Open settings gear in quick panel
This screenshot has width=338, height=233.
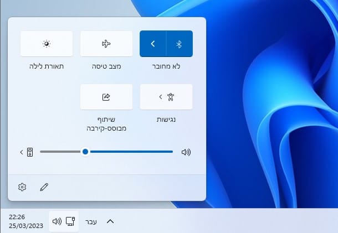pyautogui.click(x=22, y=187)
